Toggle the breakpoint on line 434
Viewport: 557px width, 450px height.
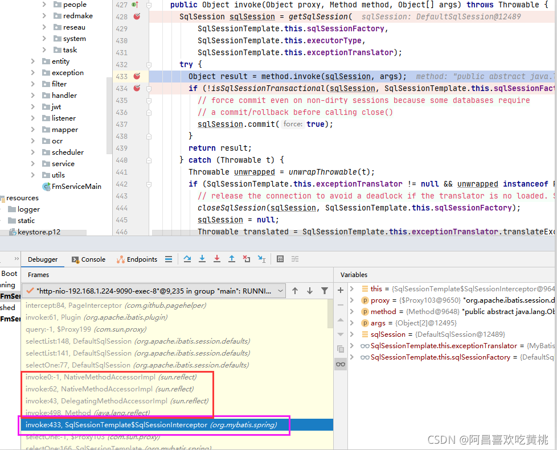point(137,88)
